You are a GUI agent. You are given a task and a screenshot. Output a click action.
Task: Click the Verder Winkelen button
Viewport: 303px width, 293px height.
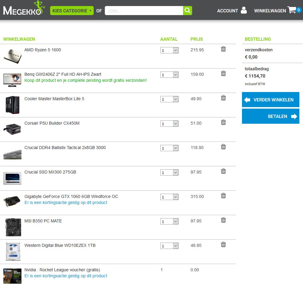coord(271,100)
